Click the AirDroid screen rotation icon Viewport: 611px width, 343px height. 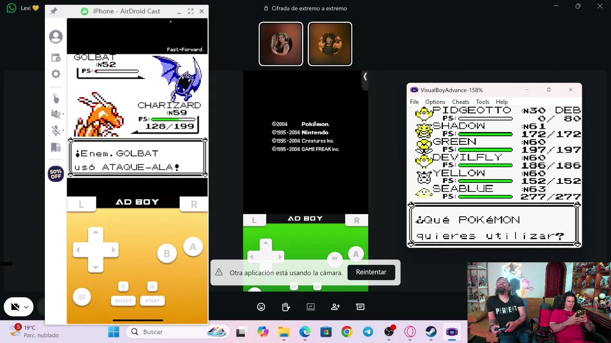(x=55, y=147)
